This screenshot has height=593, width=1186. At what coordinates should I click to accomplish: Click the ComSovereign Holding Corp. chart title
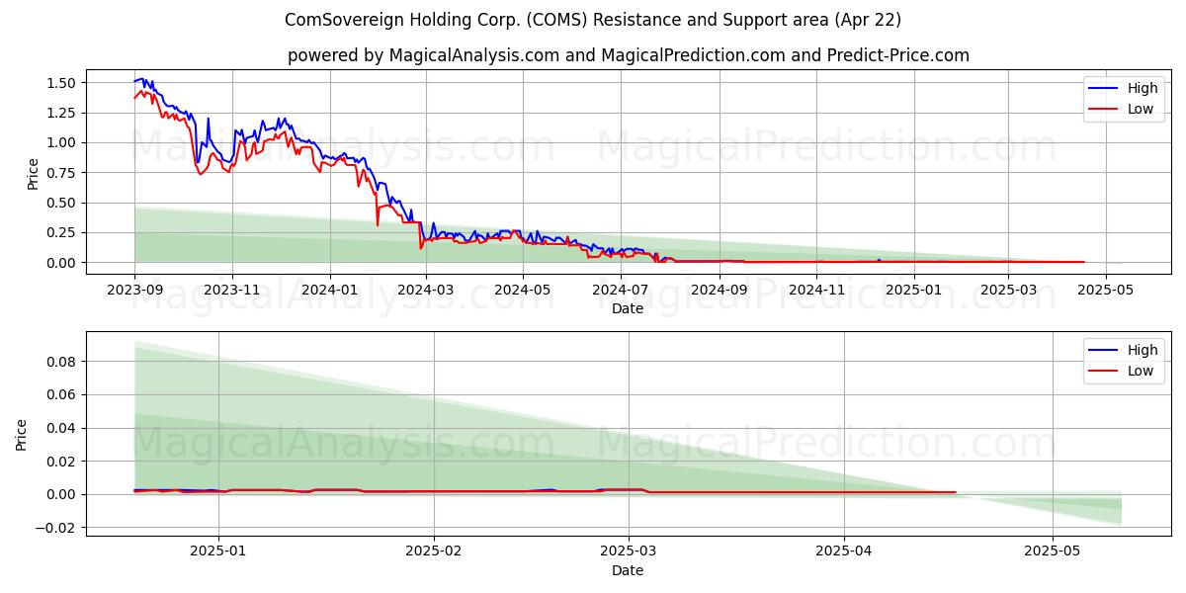click(593, 20)
